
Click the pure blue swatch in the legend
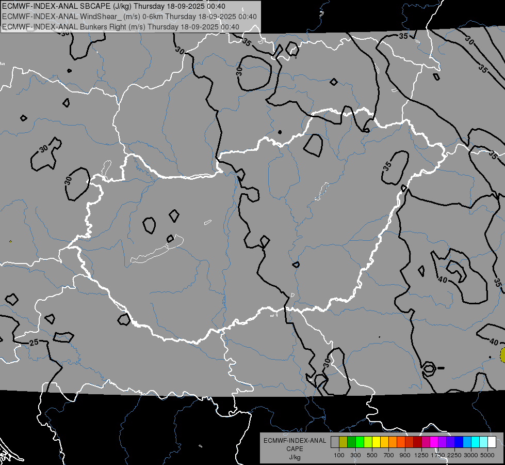tap(459, 442)
